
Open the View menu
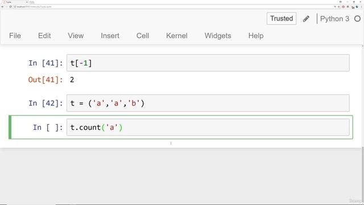[76, 36]
